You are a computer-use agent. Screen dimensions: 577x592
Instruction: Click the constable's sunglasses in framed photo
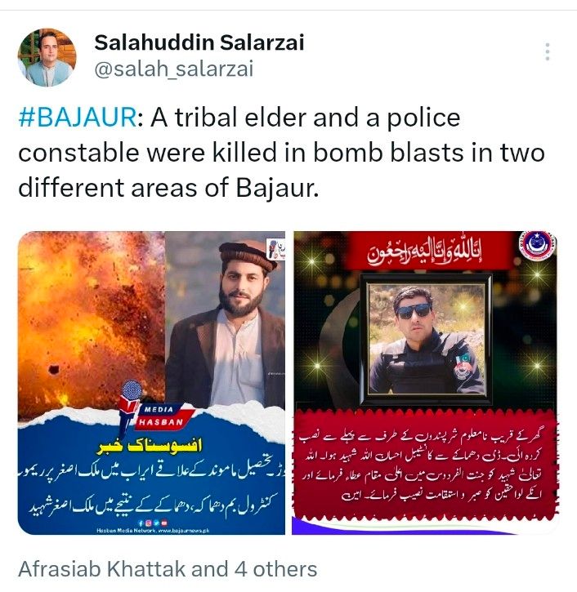413,311
